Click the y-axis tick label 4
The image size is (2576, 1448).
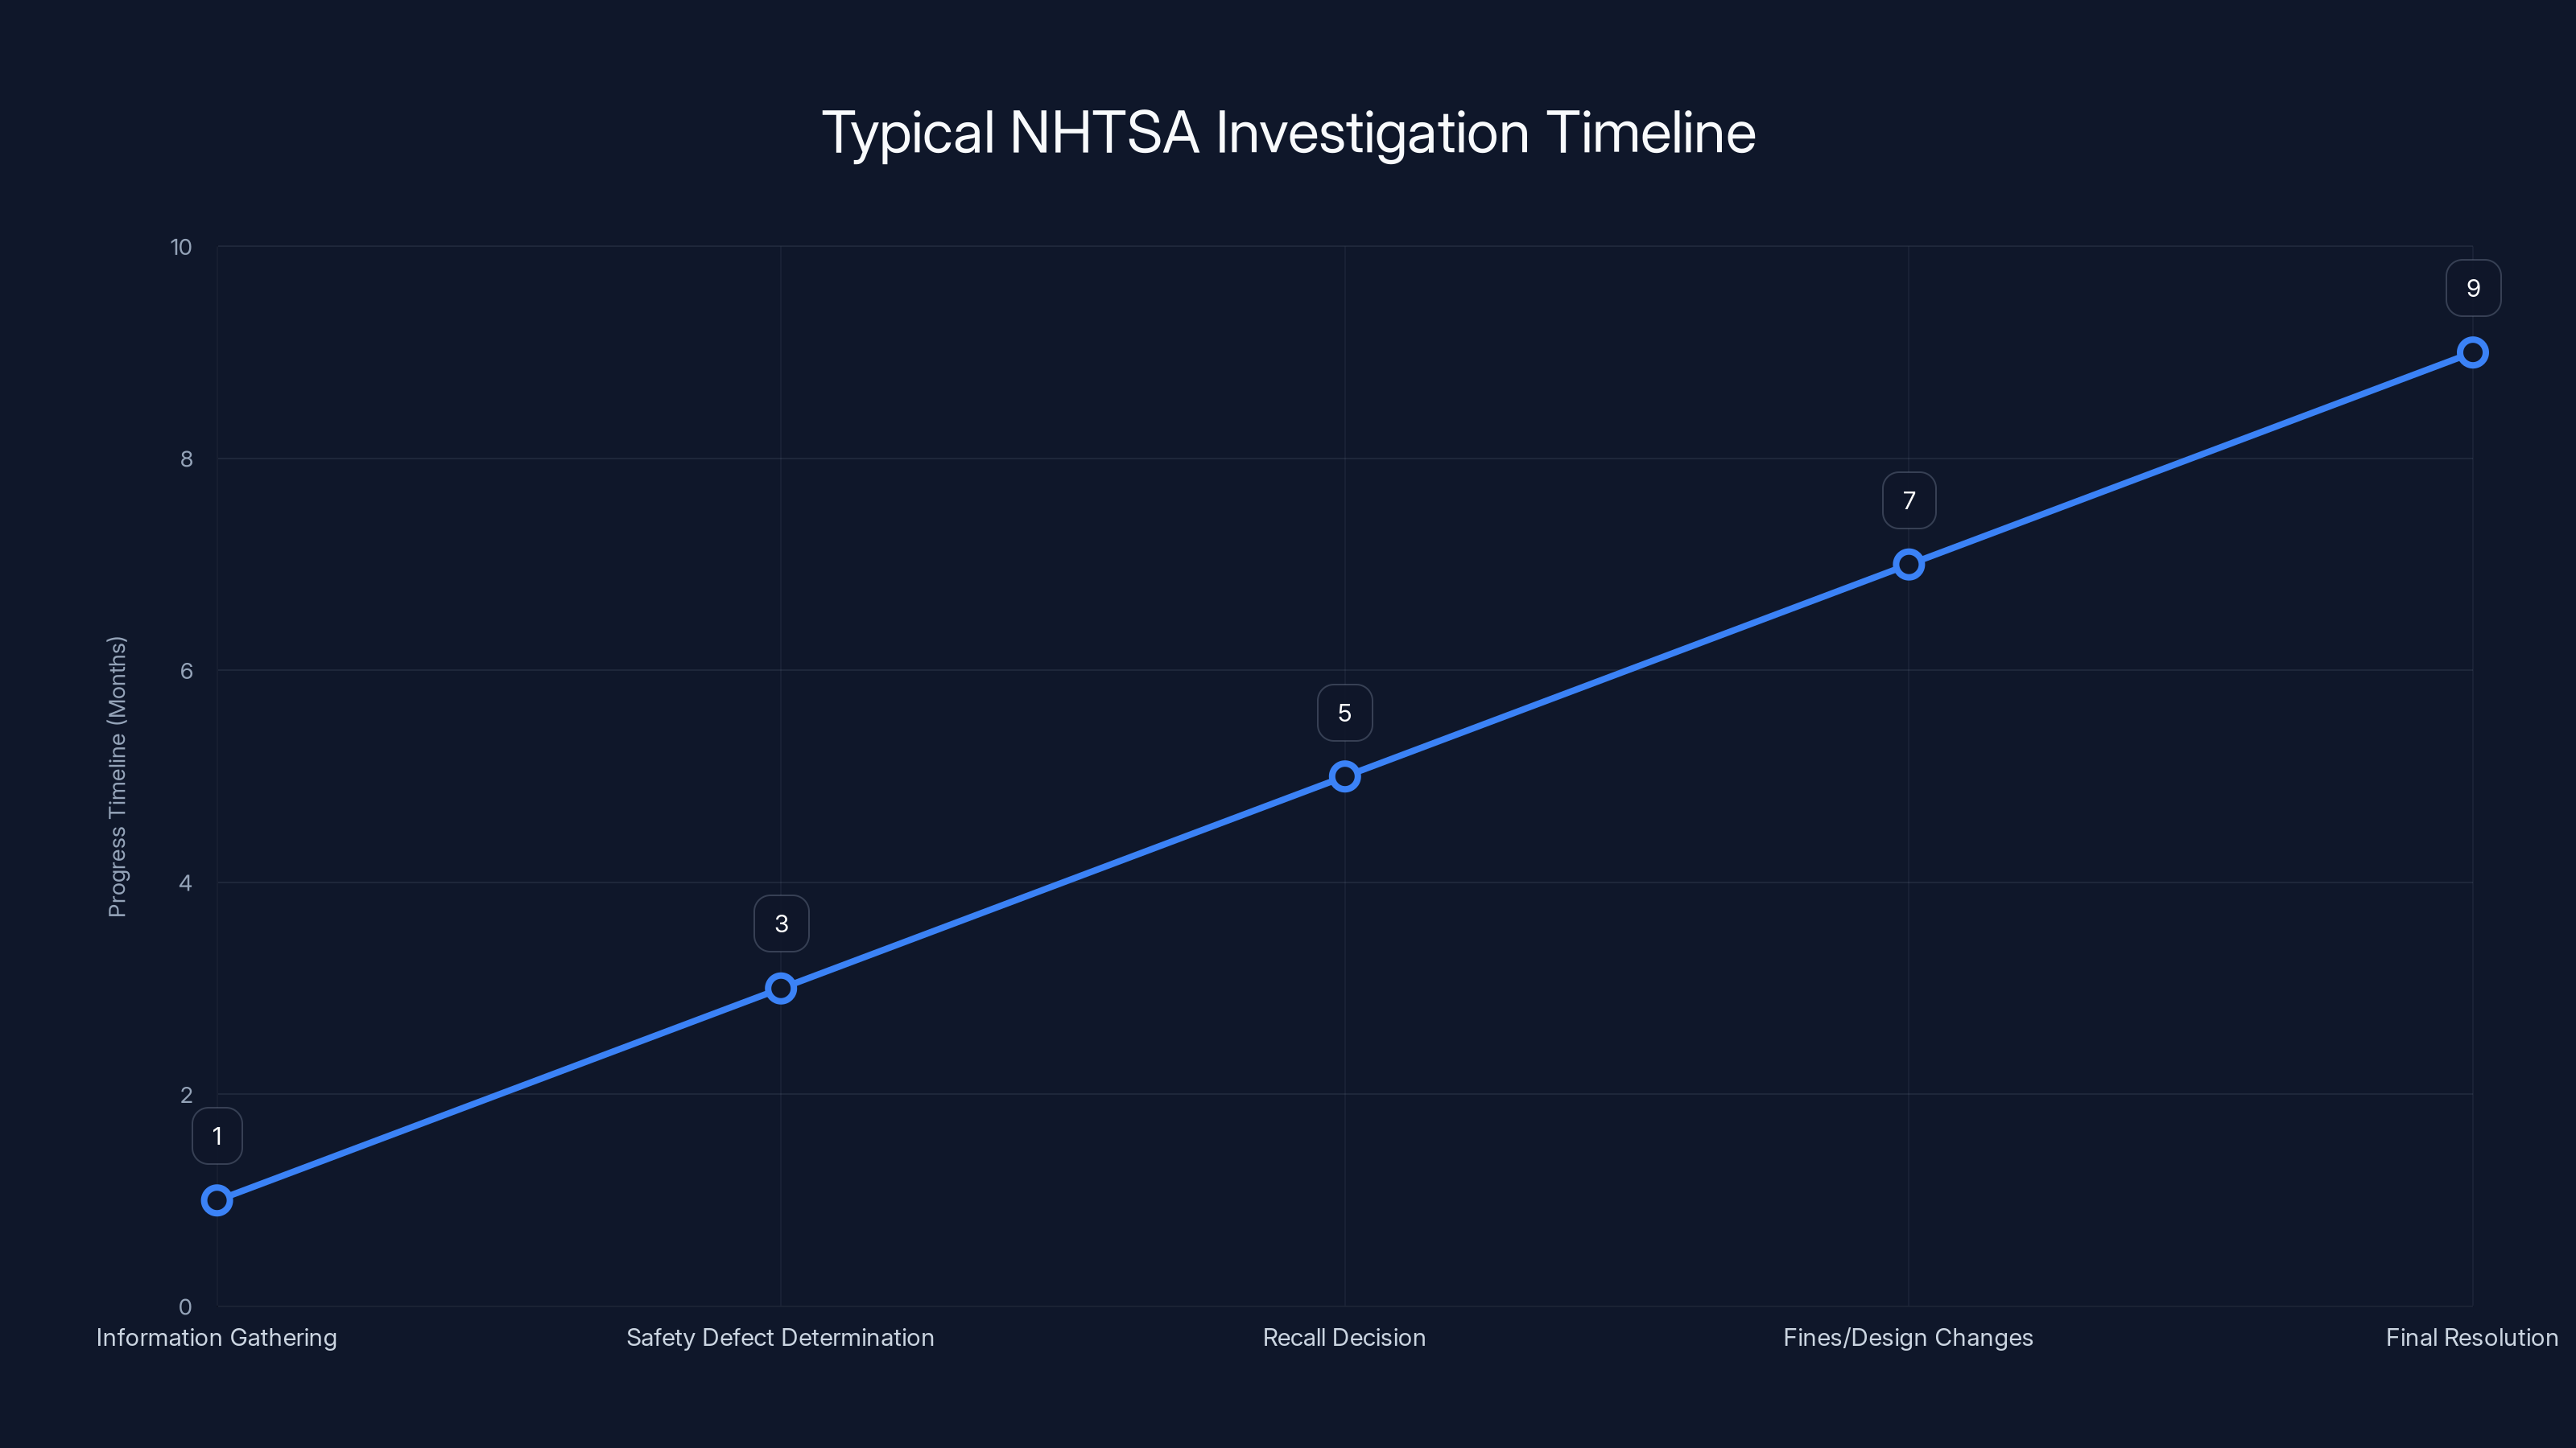pyautogui.click(x=186, y=883)
